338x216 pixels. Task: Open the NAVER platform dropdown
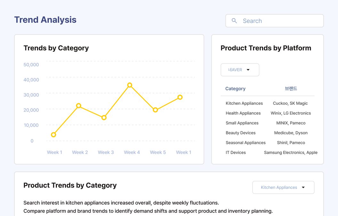(x=240, y=70)
